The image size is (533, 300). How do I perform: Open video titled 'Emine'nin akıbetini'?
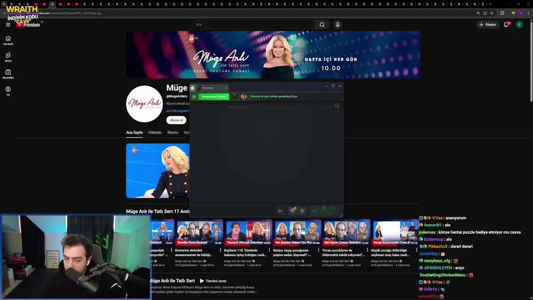[194, 252]
